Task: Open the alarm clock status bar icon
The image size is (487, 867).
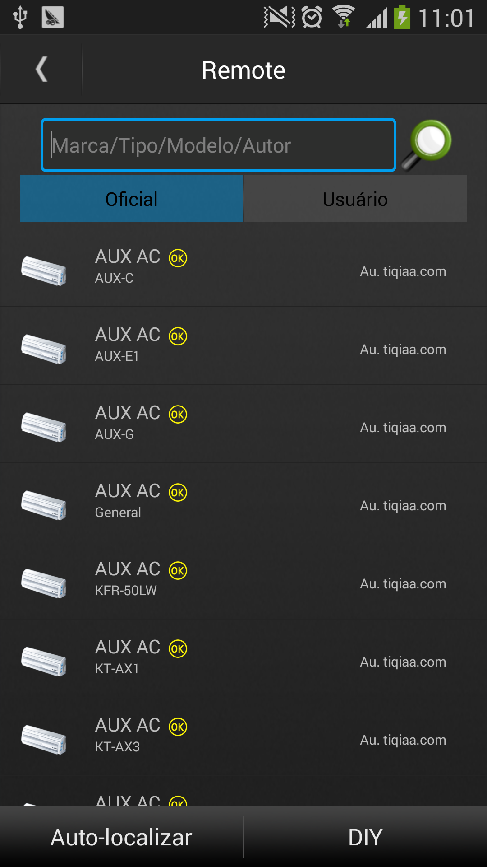Action: (312, 18)
